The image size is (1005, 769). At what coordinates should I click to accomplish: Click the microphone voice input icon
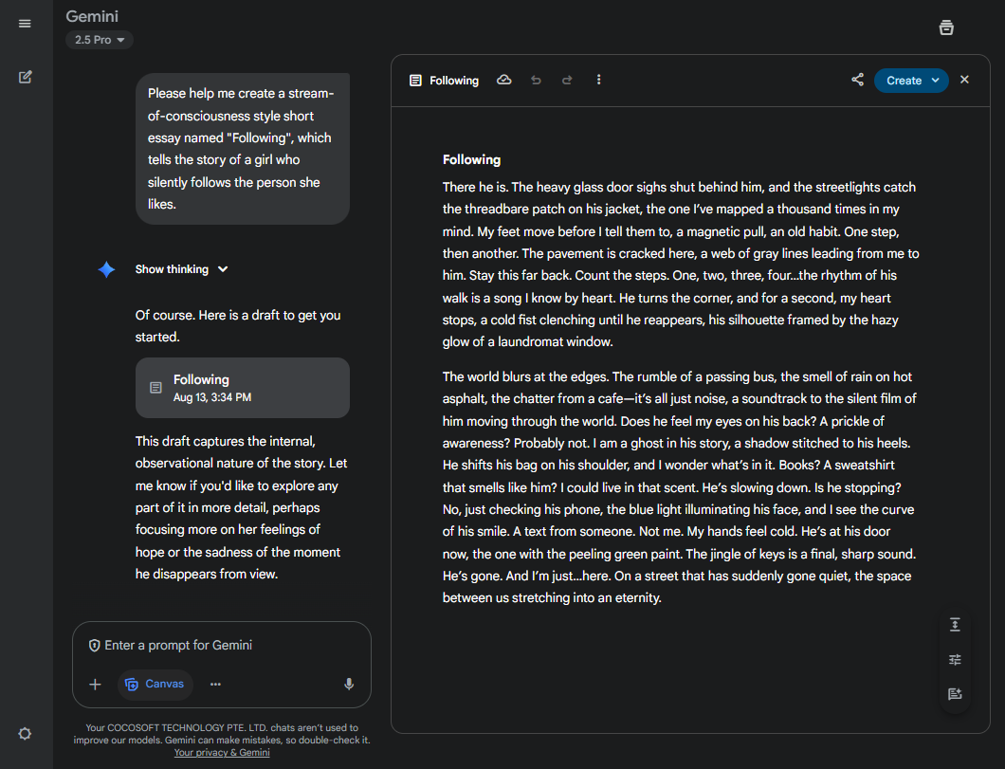point(349,684)
